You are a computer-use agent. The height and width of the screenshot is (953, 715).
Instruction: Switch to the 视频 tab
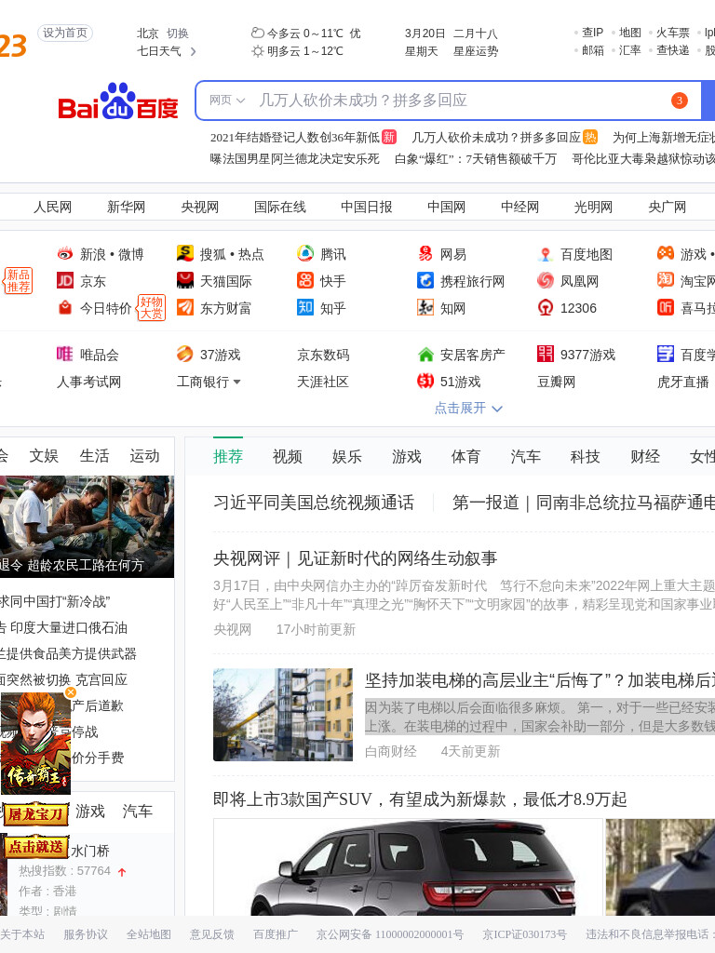pyautogui.click(x=288, y=456)
